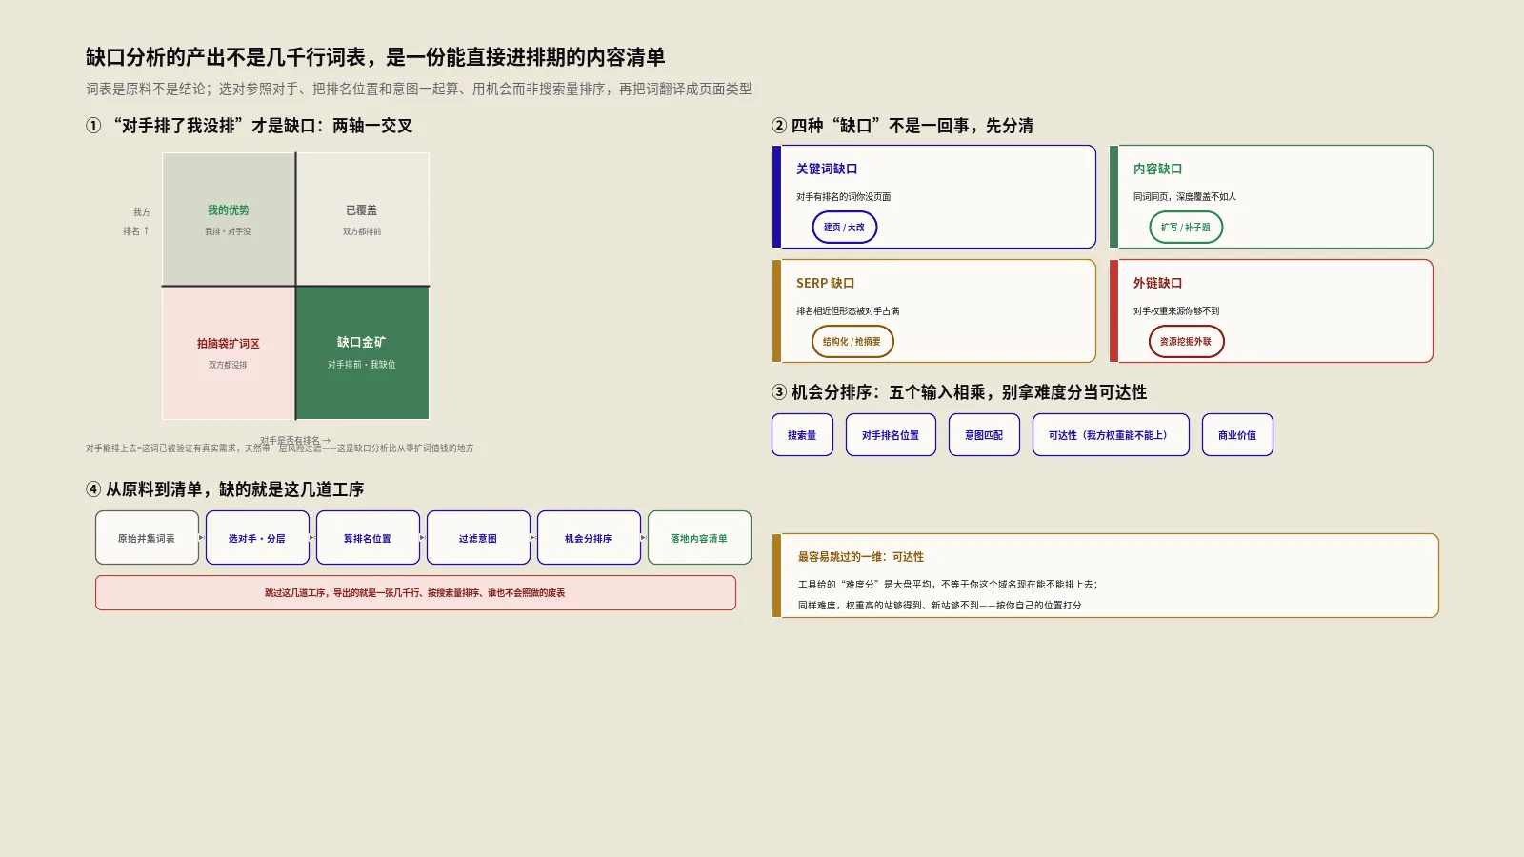
Task: Click the text 对手权重来源你够不到
Action: pyautogui.click(x=1176, y=311)
